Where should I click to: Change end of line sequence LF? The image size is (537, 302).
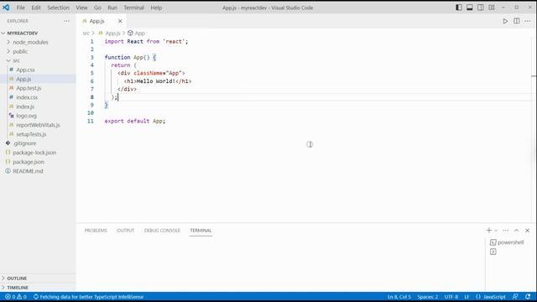pos(467,297)
